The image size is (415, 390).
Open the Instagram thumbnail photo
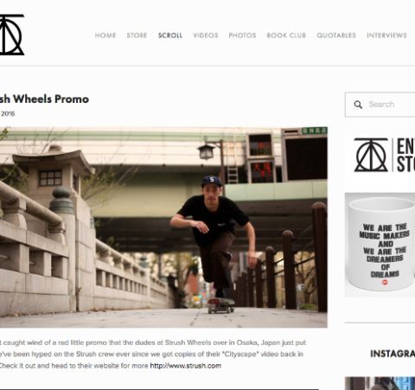click(x=380, y=383)
